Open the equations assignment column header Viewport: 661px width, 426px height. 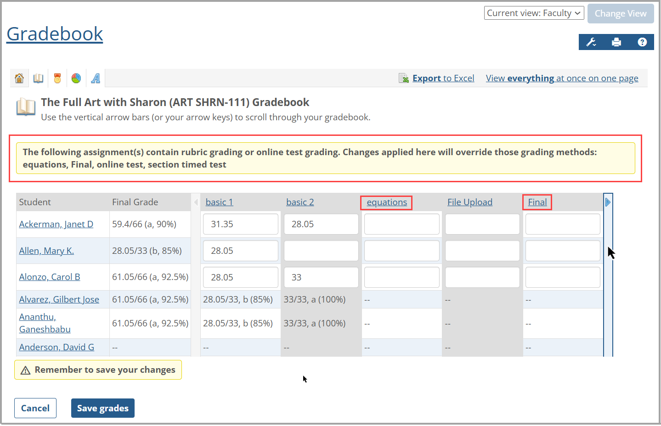(386, 202)
